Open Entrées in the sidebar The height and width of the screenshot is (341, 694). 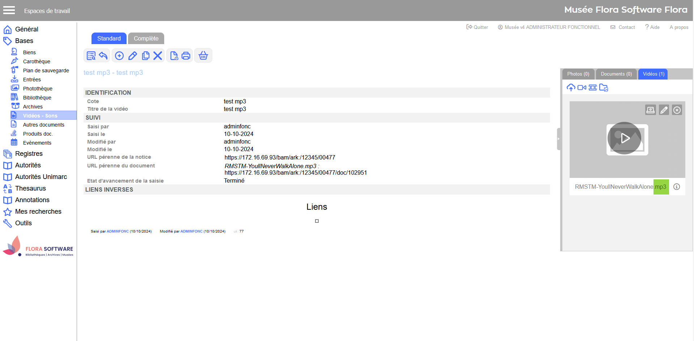(32, 80)
